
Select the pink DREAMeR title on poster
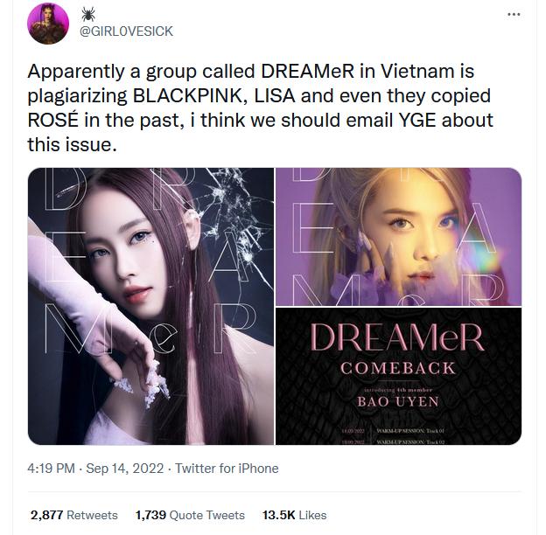pyautogui.click(x=397, y=337)
